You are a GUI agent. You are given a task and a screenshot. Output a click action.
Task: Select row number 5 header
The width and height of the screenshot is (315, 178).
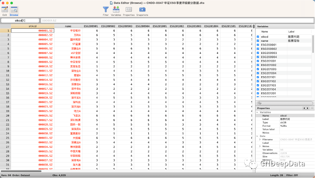(x=5, y=48)
